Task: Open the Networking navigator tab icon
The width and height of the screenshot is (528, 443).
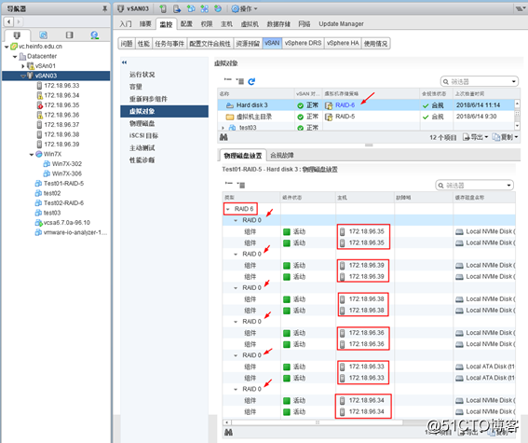Action: tap(95, 35)
